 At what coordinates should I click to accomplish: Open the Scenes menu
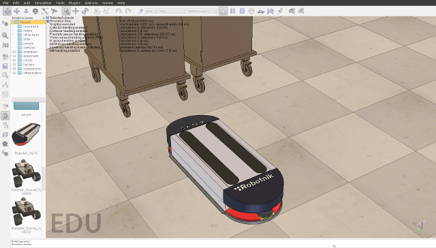click(x=108, y=3)
